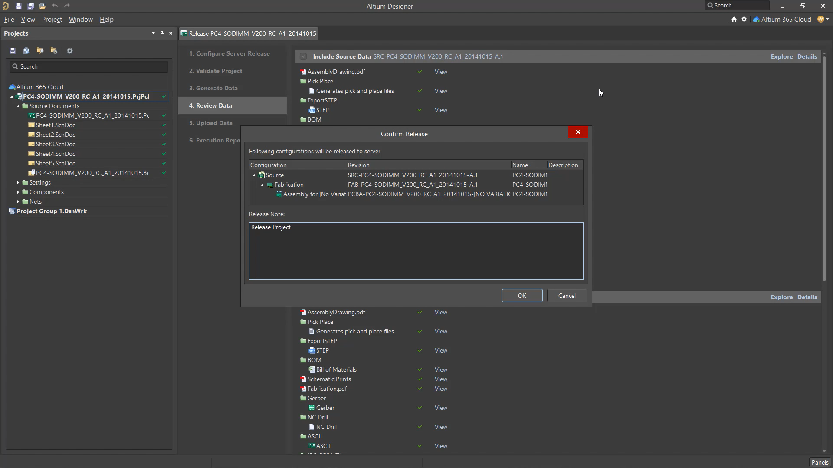833x468 pixels.
Task: Expand the Components folder in project tree
Action: coord(18,192)
